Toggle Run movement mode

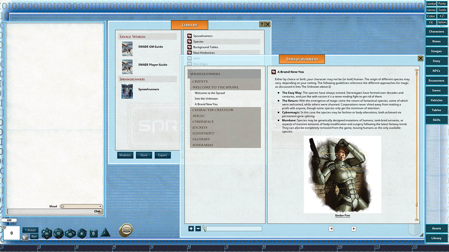(x=34, y=236)
